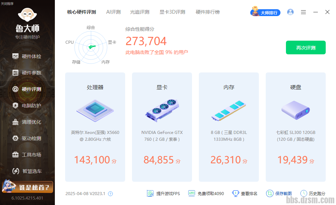Click the user account avatar icon
This screenshot has width=336, height=205.
[x=290, y=12]
